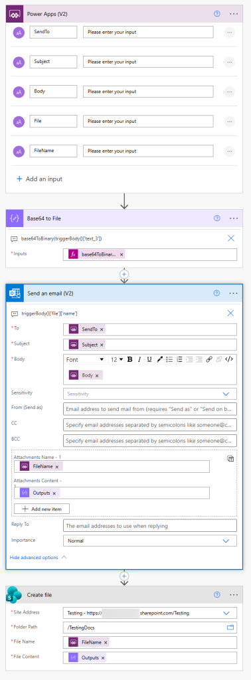This screenshot has height=680, width=251.
Task: Close base64ToBinary expression peek bar
Action: pos(231,238)
